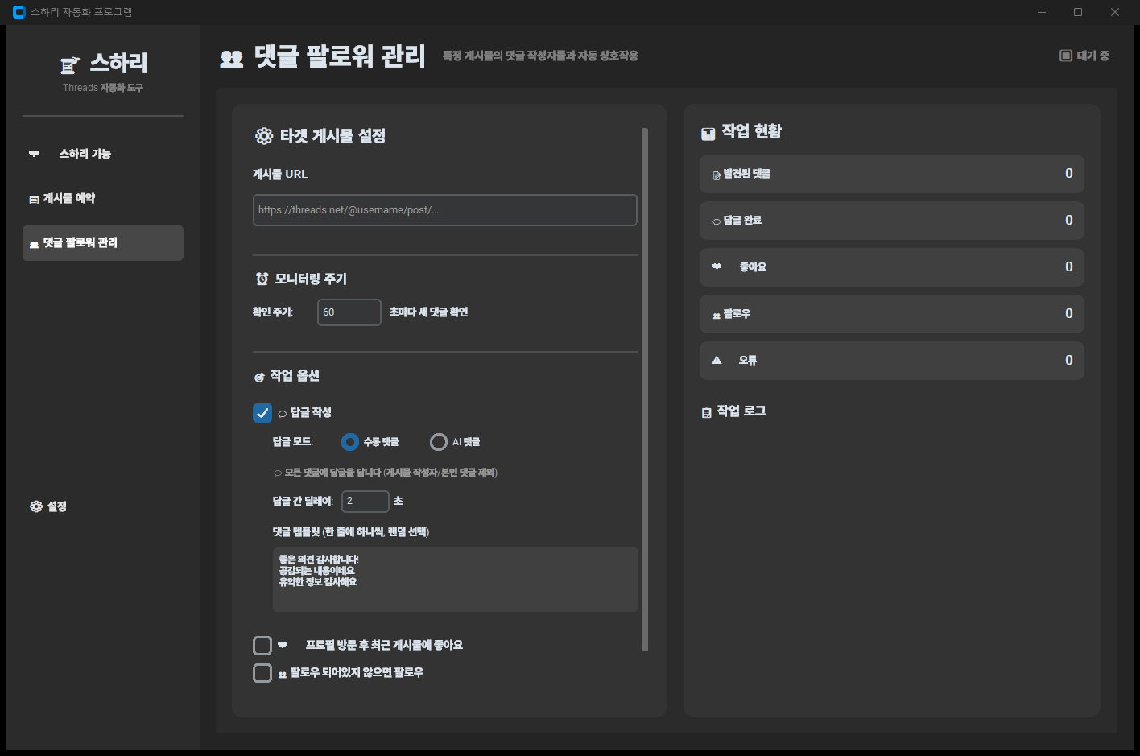Click the 작업 로그 heading text
The width and height of the screenshot is (1140, 756).
point(741,411)
